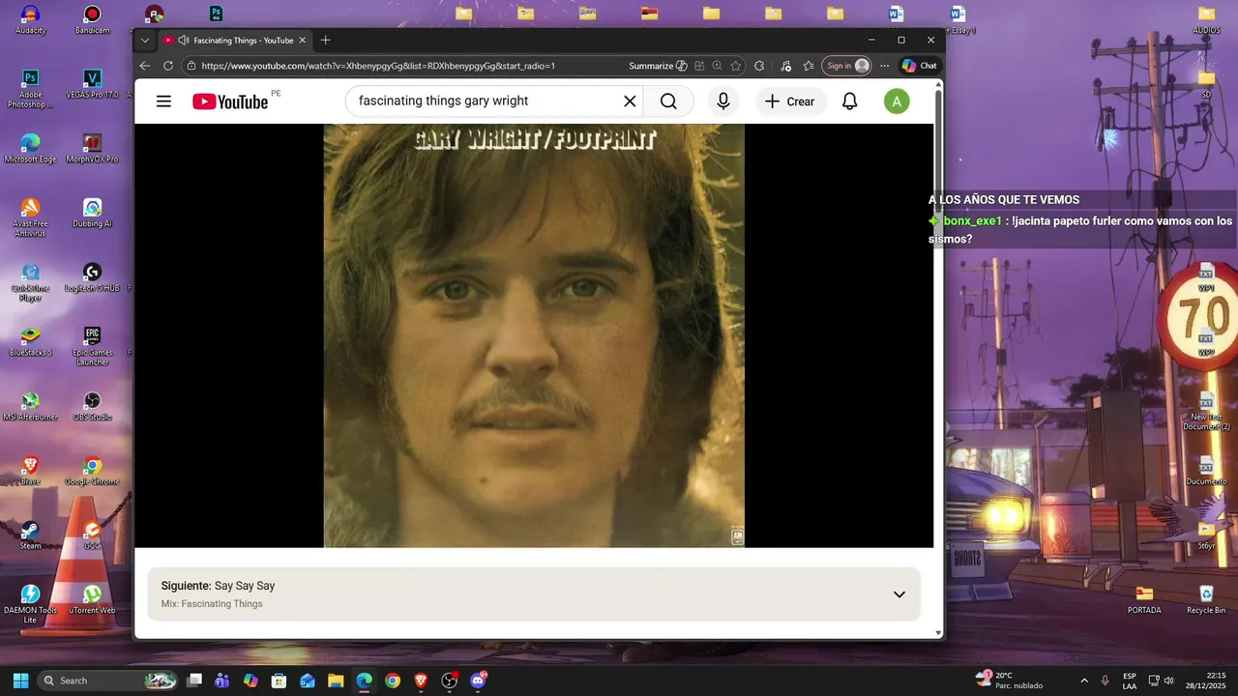Open VEGAS Pro 17.0 desktop shortcut

pos(92,83)
